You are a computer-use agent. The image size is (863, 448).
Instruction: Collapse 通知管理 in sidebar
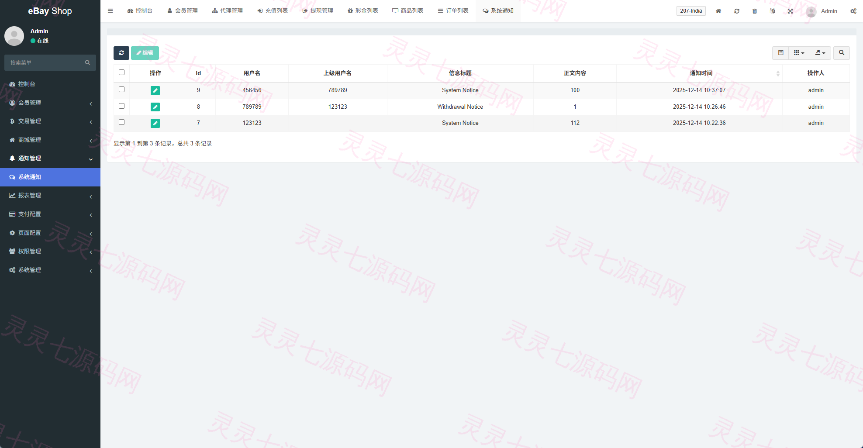(x=50, y=159)
